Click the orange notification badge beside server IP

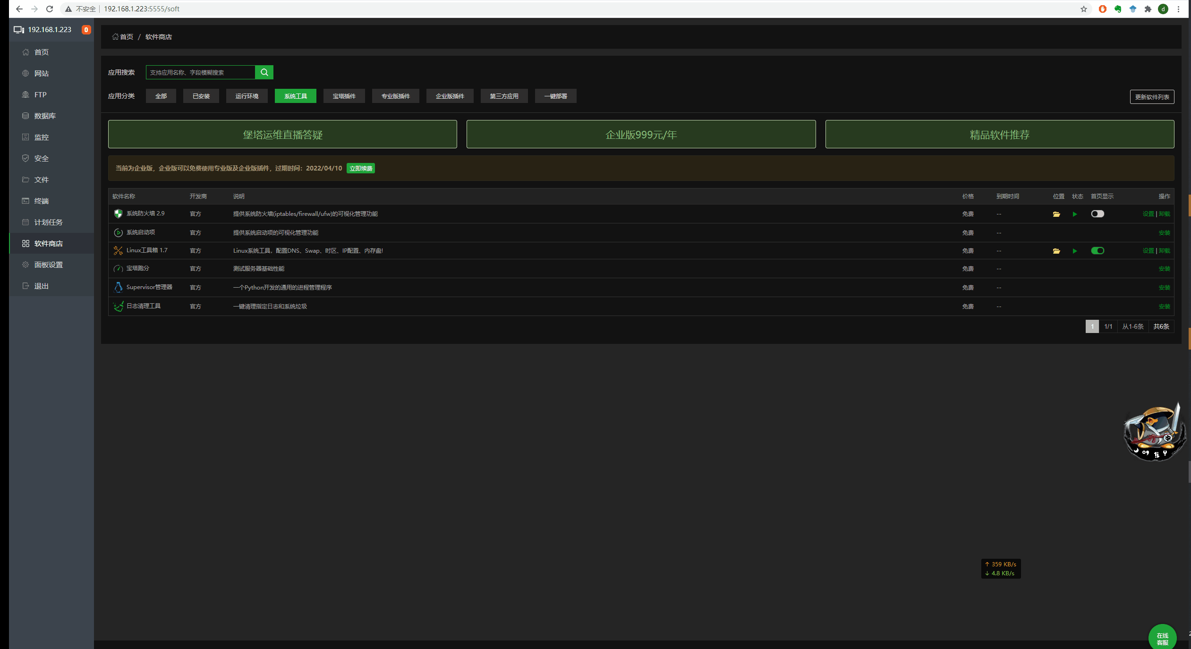86,30
